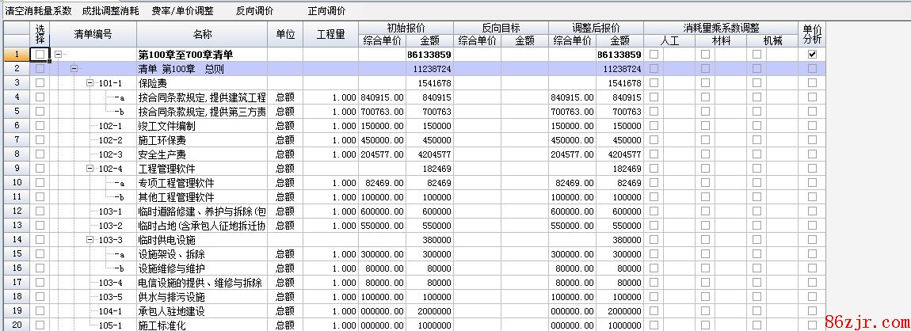The height and width of the screenshot is (331, 911).
Task: Select the 供水与排污设施 name cell
Action: pyautogui.click(x=202, y=297)
